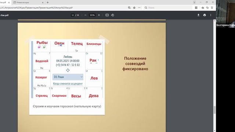The image size is (235, 132).
Task: Click the Близнецы cell in the chart
Action: [x=94, y=47]
